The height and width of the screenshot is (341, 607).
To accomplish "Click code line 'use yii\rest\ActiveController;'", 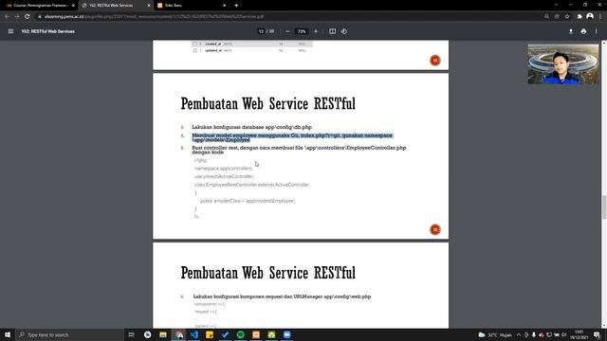I will click(224, 177).
